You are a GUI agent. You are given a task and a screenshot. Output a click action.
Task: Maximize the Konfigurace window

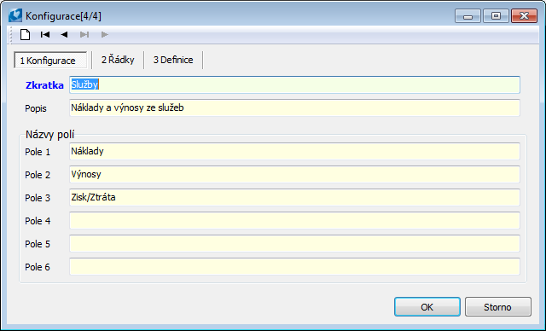(496, 16)
